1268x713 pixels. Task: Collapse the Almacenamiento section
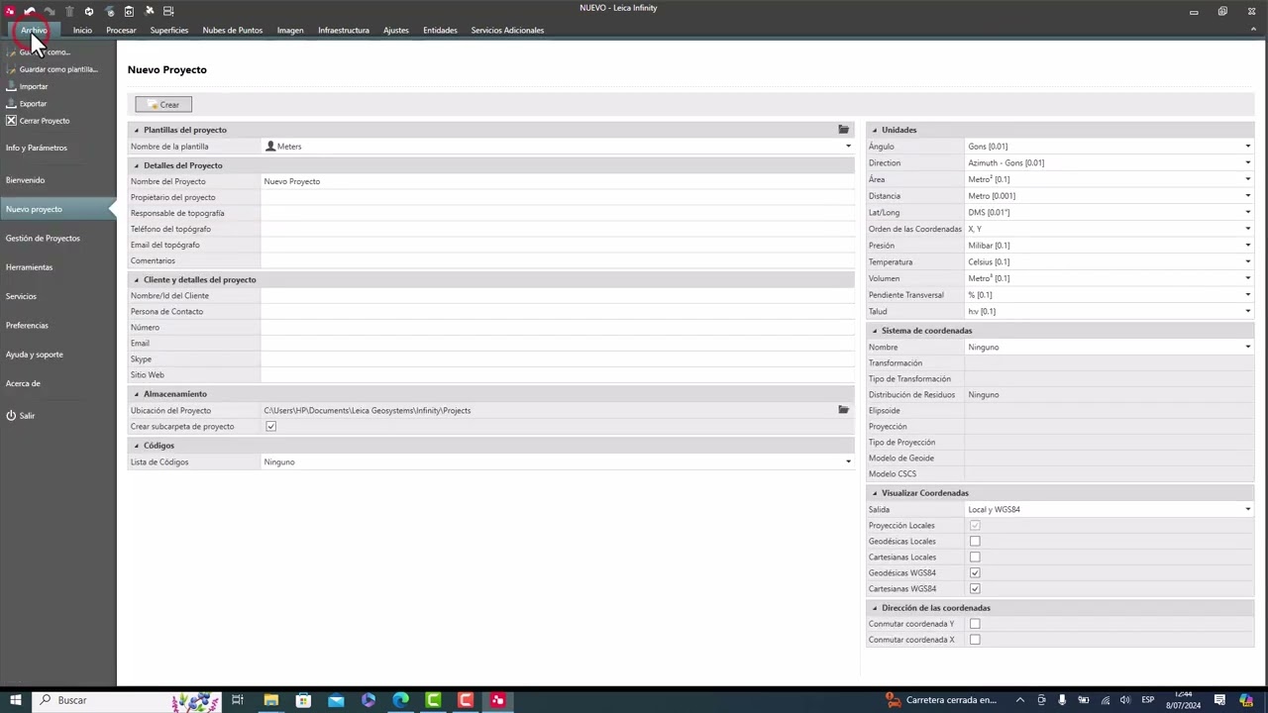(137, 394)
